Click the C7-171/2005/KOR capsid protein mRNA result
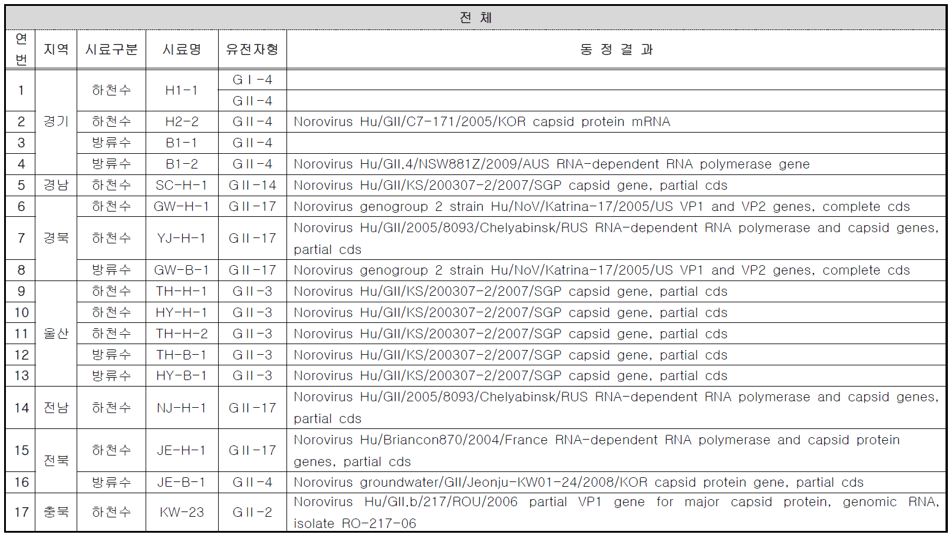 tap(482, 121)
